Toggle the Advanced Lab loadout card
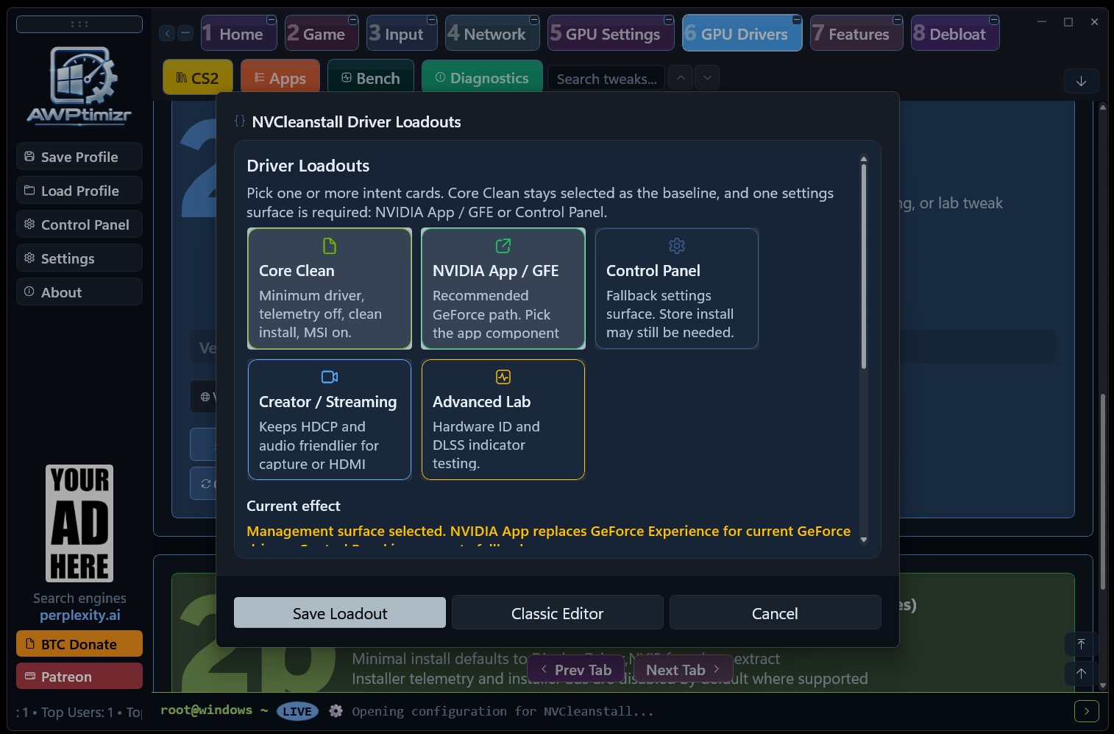The width and height of the screenshot is (1114, 734). click(x=503, y=420)
